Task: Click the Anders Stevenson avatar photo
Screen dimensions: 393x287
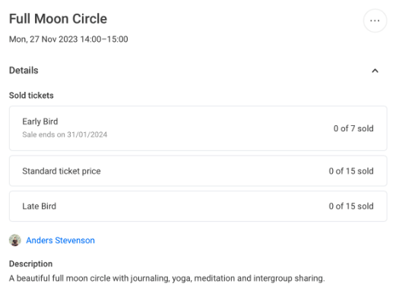Action: (15, 240)
